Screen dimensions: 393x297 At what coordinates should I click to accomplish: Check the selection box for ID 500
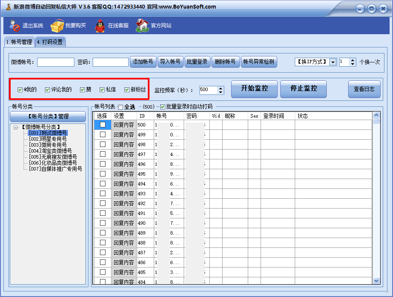tap(103, 124)
